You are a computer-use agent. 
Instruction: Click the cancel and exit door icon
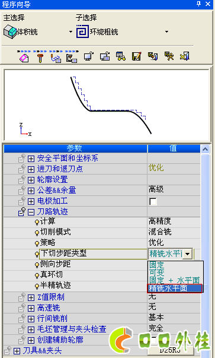(185, 56)
